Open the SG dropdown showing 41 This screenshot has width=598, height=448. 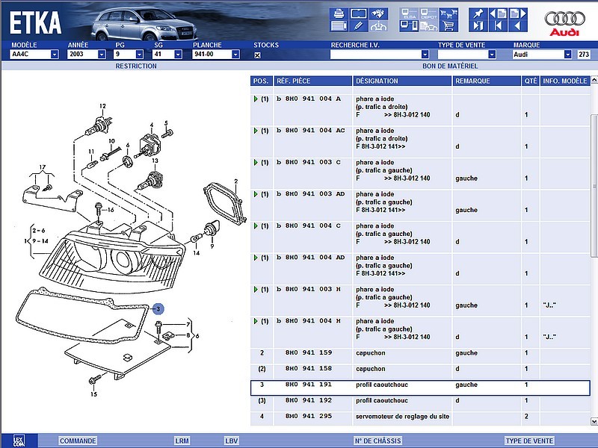point(178,54)
